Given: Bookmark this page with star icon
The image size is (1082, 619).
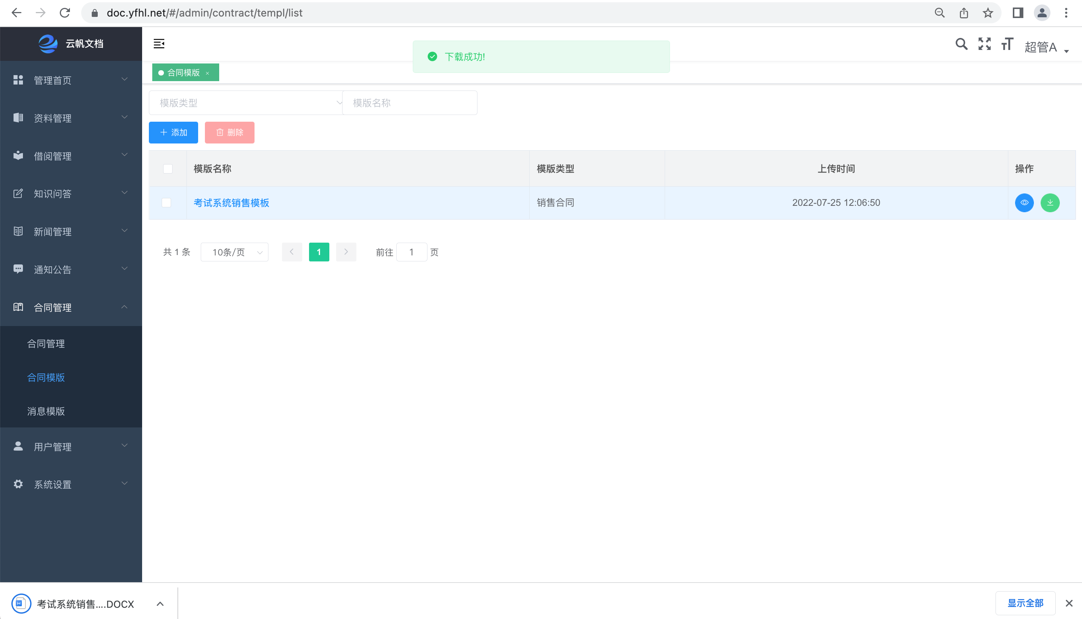Looking at the screenshot, I should point(988,13).
